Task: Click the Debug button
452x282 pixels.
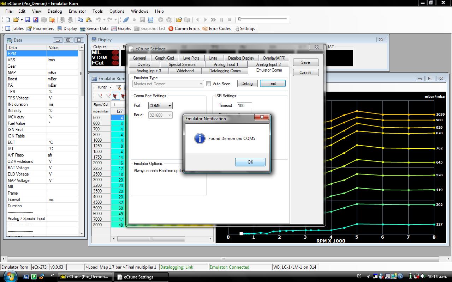Action: (x=247, y=84)
